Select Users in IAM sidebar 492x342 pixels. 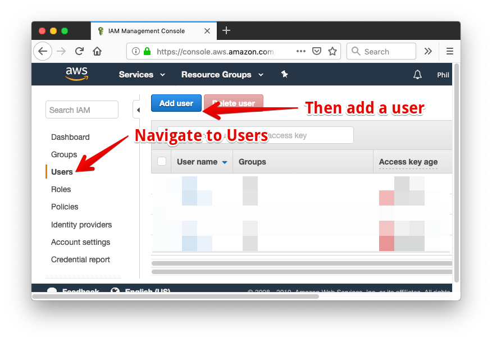(x=62, y=172)
